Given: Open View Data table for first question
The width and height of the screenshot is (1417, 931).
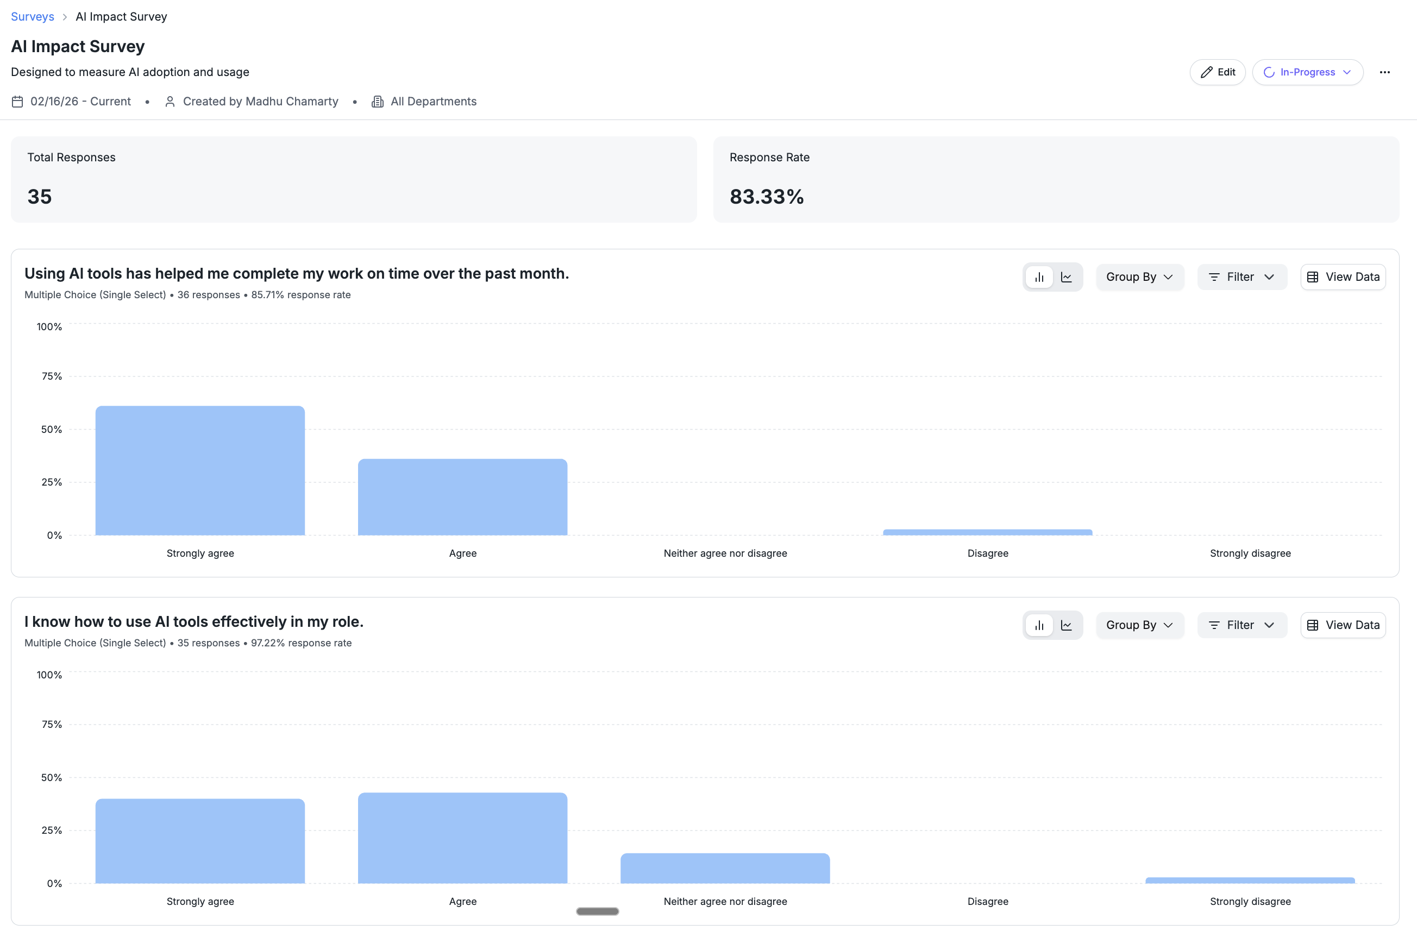Looking at the screenshot, I should [x=1343, y=277].
